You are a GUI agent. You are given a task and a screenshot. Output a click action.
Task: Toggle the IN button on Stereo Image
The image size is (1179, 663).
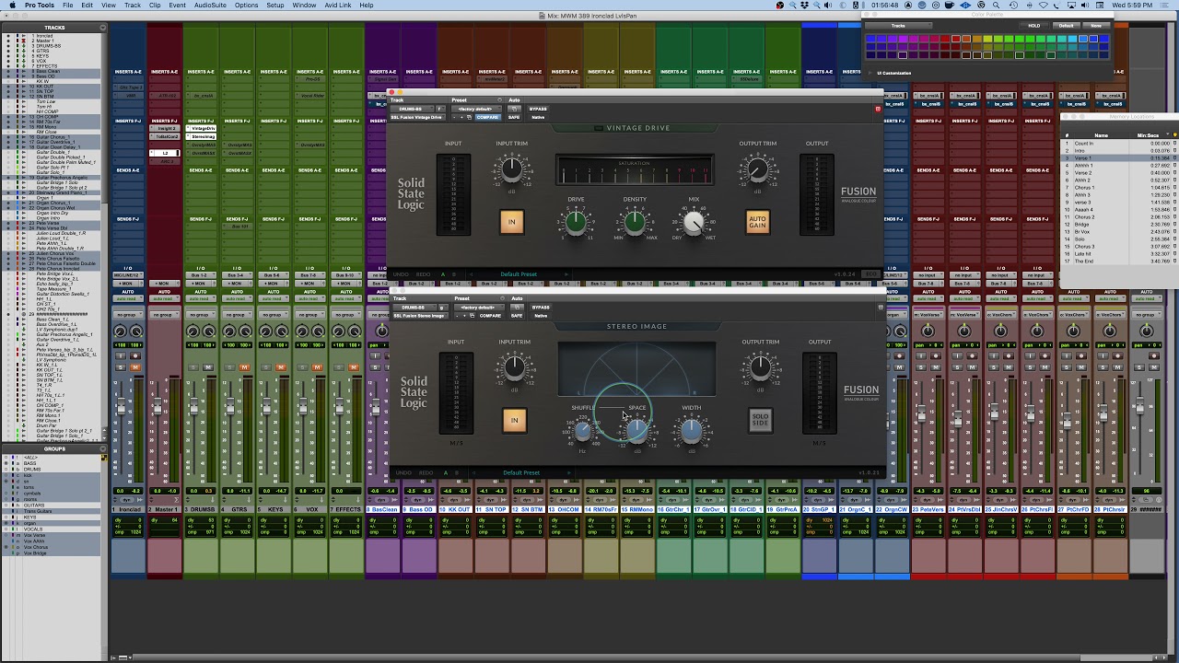(x=514, y=421)
